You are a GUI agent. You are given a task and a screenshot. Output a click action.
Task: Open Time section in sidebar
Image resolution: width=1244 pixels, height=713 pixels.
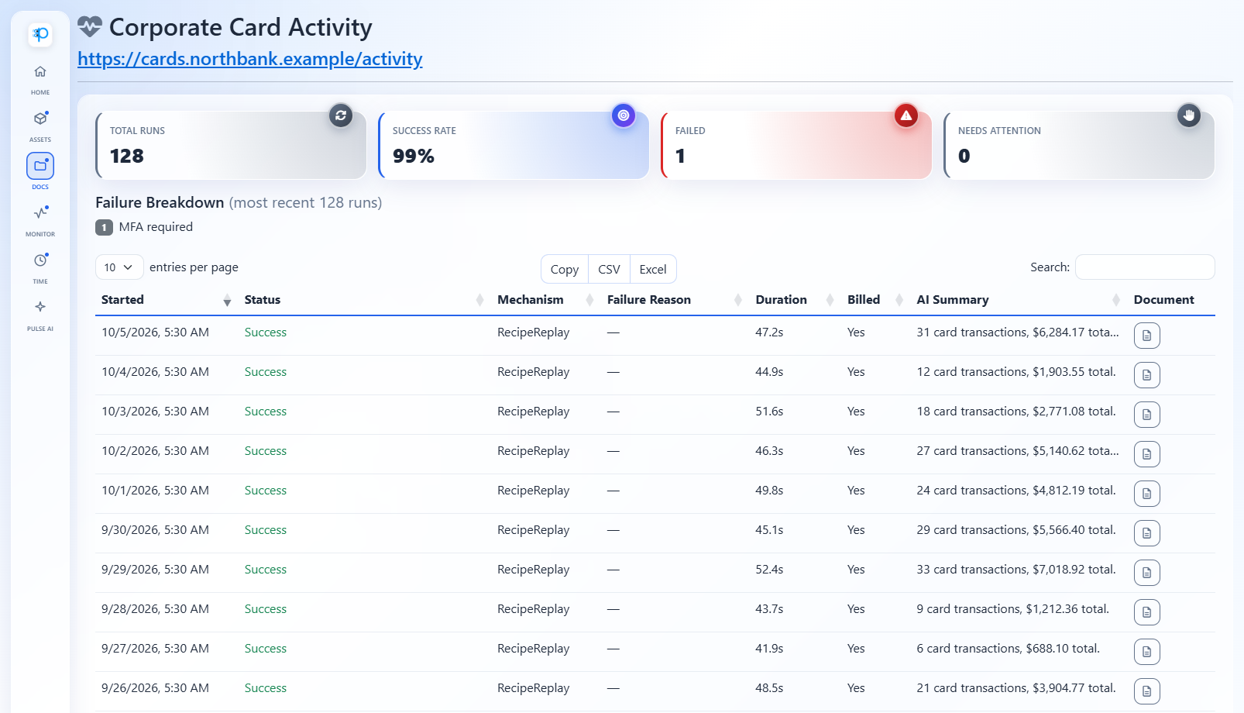pos(40,267)
